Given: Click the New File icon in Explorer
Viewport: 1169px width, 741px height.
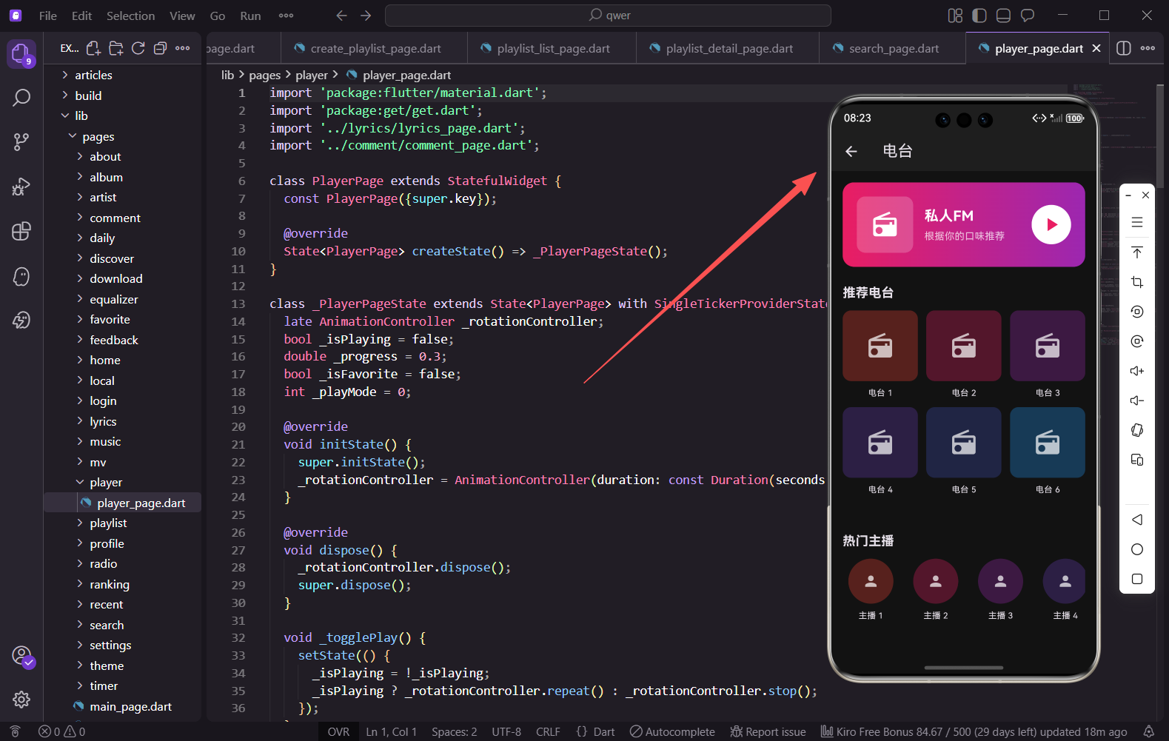Looking at the screenshot, I should pyautogui.click(x=93, y=48).
